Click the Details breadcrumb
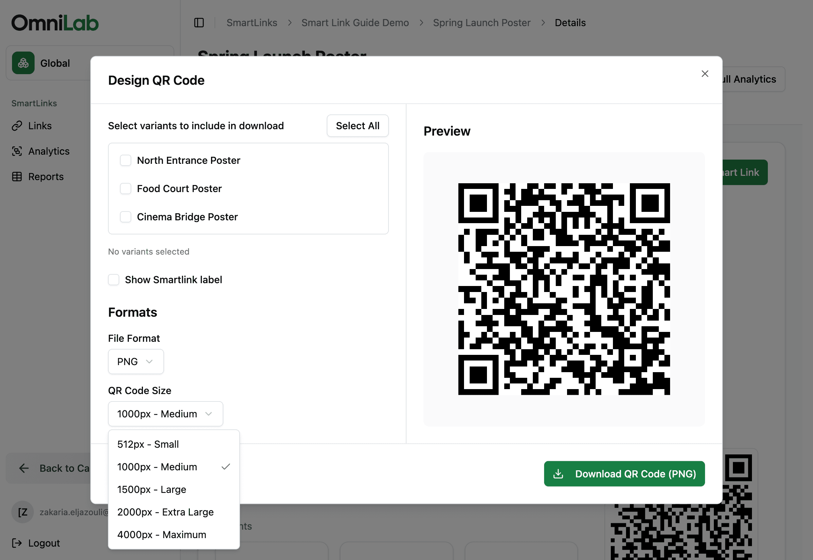 pos(570,23)
